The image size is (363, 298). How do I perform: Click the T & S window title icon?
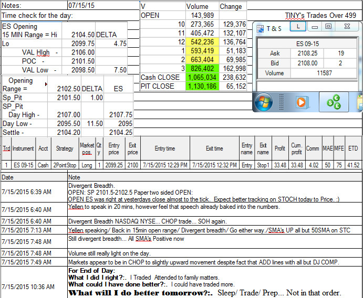(260, 29)
